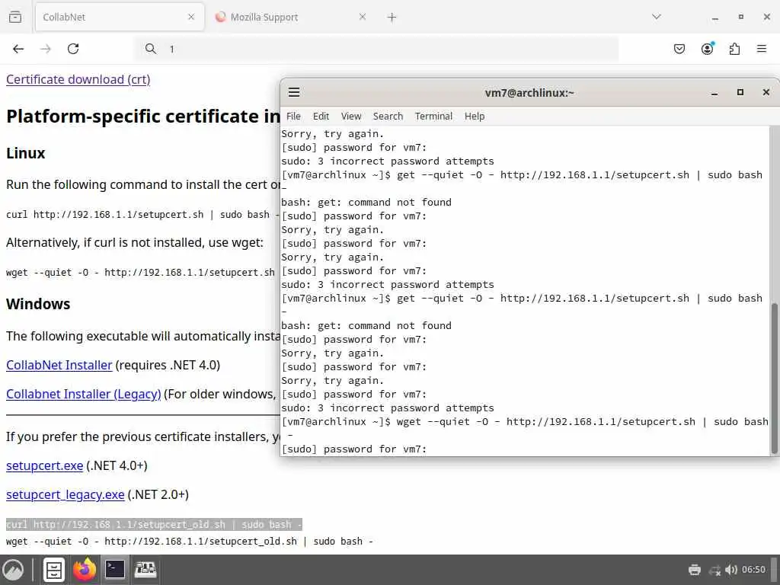Reload the current page
This screenshot has width=780, height=585.
(x=73, y=49)
